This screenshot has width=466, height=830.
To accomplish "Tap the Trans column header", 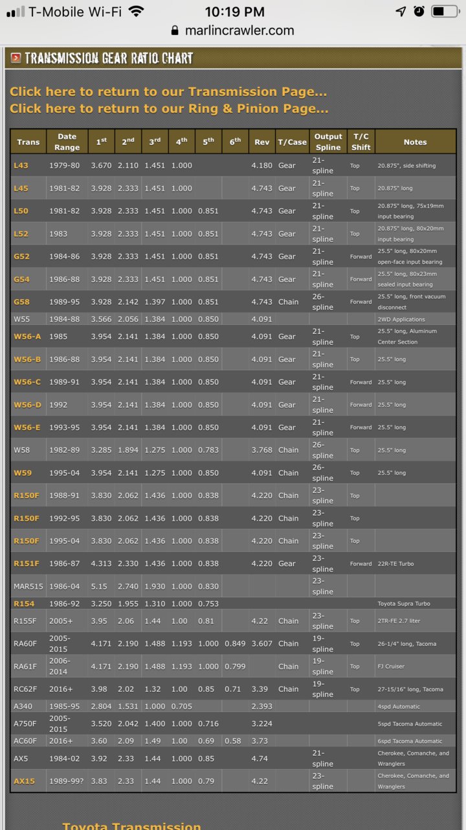I will 28,142.
